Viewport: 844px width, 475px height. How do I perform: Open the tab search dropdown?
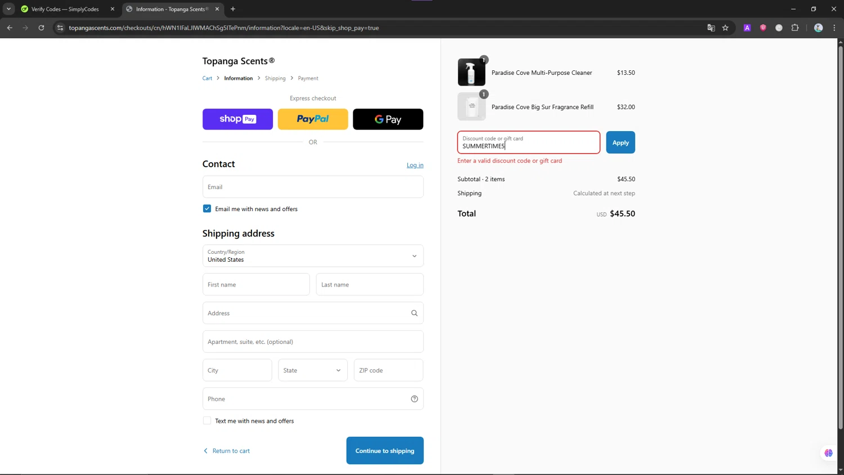[8, 9]
